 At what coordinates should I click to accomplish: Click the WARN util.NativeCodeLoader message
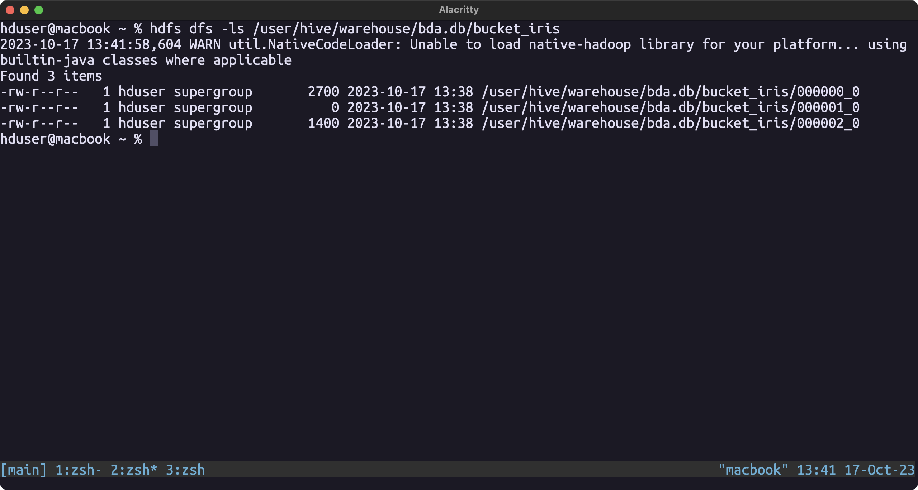pyautogui.click(x=295, y=45)
